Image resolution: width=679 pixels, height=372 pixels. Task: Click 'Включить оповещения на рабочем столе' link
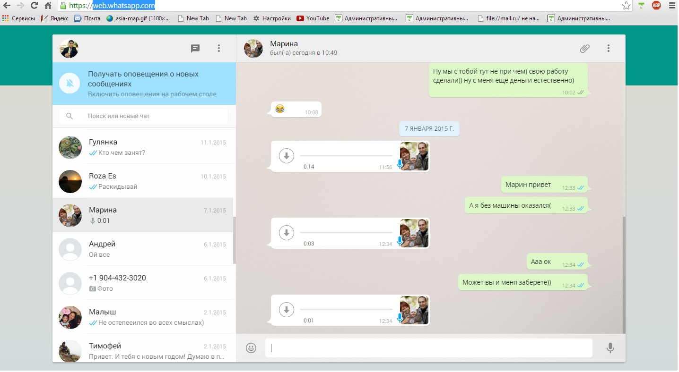point(152,94)
